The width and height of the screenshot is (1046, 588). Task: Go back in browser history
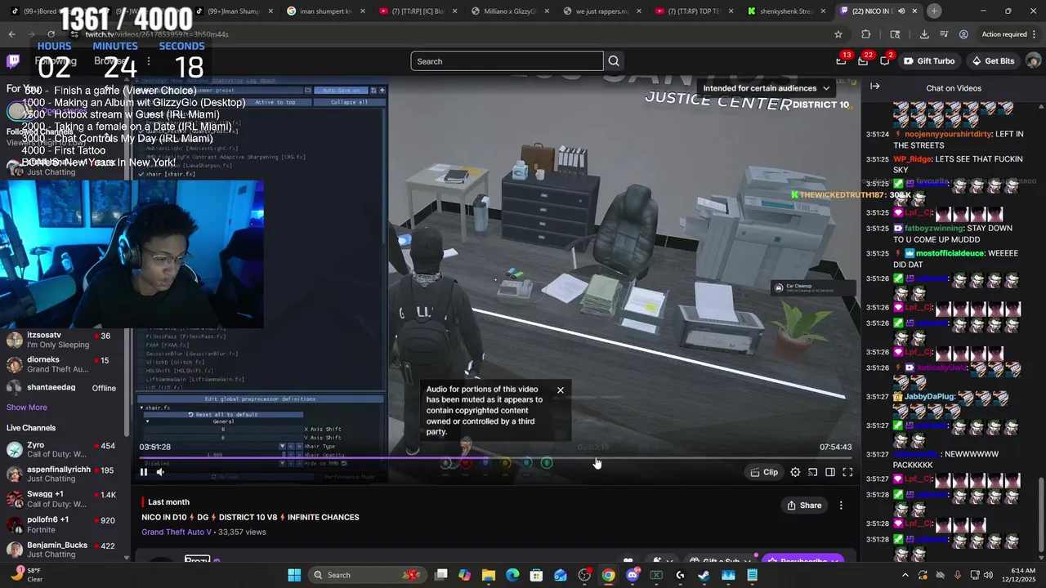(11, 34)
